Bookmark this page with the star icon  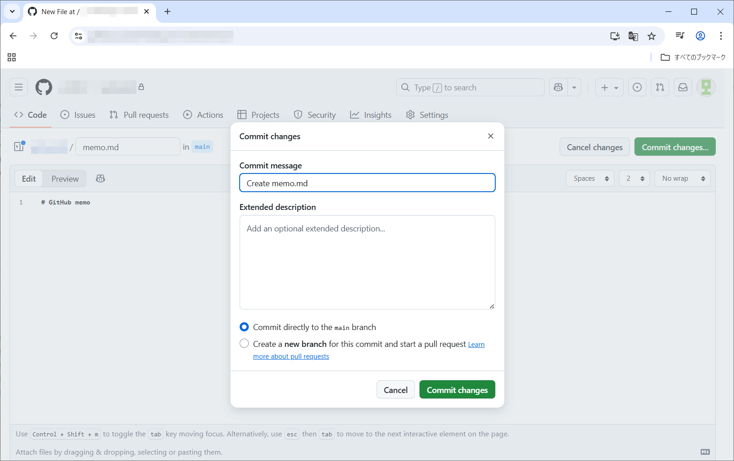pos(651,36)
